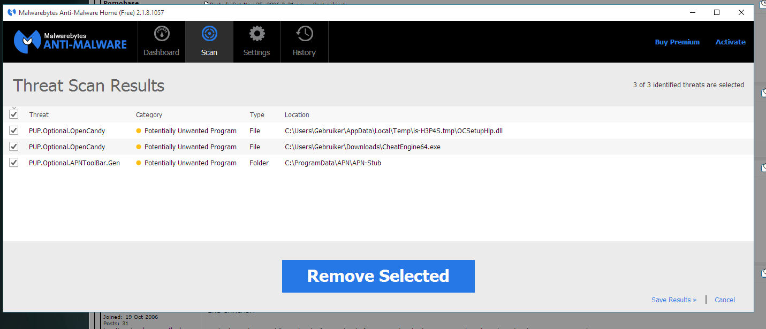
Task: Toggle the select-all checkbox in the header row
Action: point(14,114)
